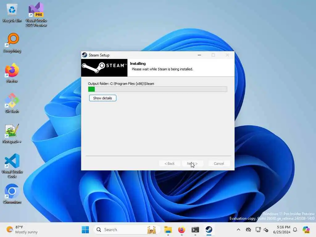The width and height of the screenshot is (316, 237).
Task: Open the notification bell in taskbar
Action: pos(295,230)
